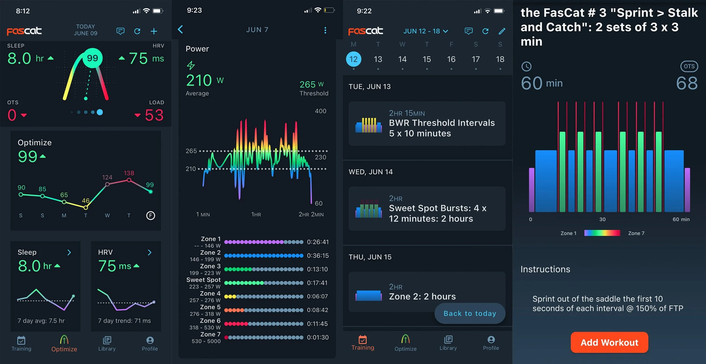Tap the largest page indicator dot under gauge
This screenshot has width=706, height=364.
(100, 112)
